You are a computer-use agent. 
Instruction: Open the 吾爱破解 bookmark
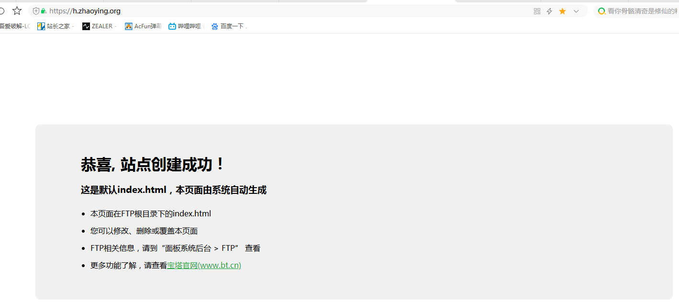(15, 26)
